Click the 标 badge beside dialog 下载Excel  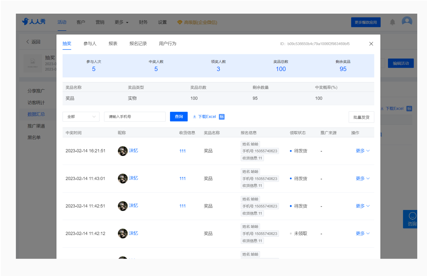(x=222, y=117)
